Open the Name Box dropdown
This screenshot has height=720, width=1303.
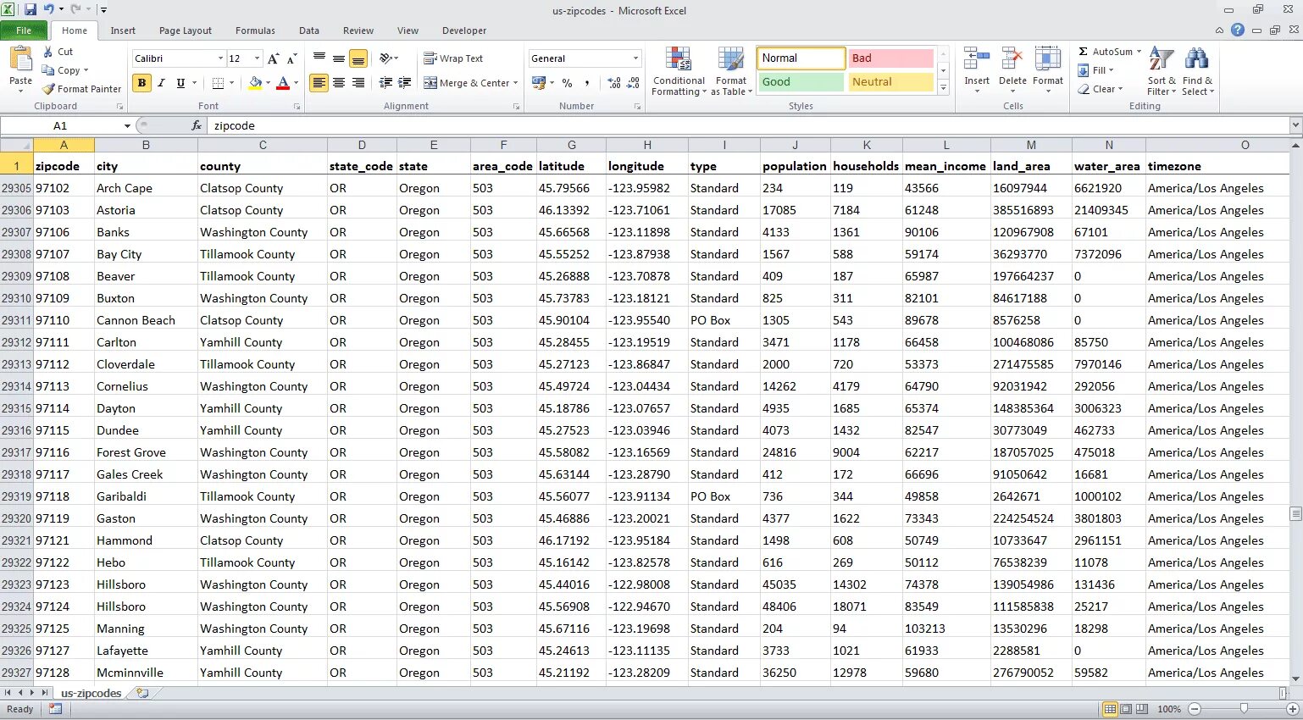(127, 125)
